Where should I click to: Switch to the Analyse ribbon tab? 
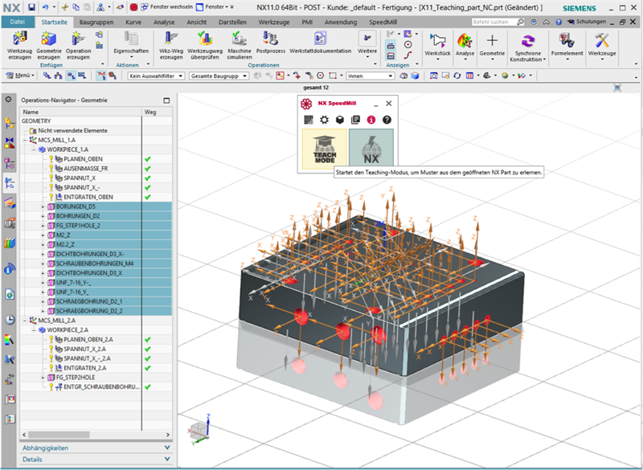click(x=164, y=22)
